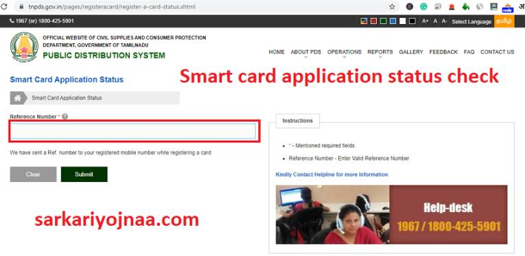Click the Help-desk banner image

[391, 215]
